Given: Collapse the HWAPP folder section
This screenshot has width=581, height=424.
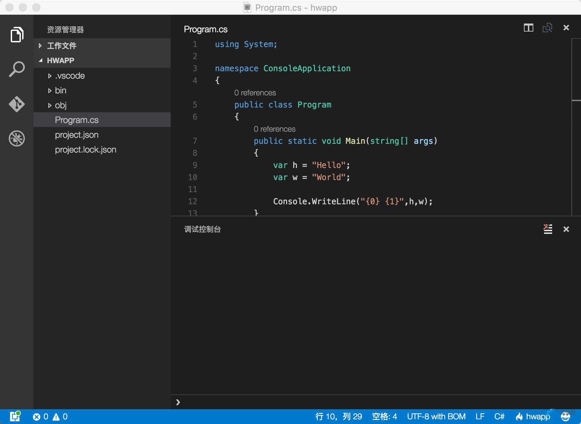Looking at the screenshot, I should 60,60.
